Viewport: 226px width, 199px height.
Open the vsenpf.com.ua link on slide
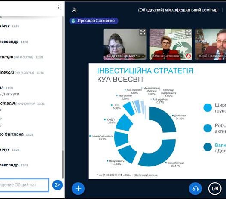coord(145,175)
